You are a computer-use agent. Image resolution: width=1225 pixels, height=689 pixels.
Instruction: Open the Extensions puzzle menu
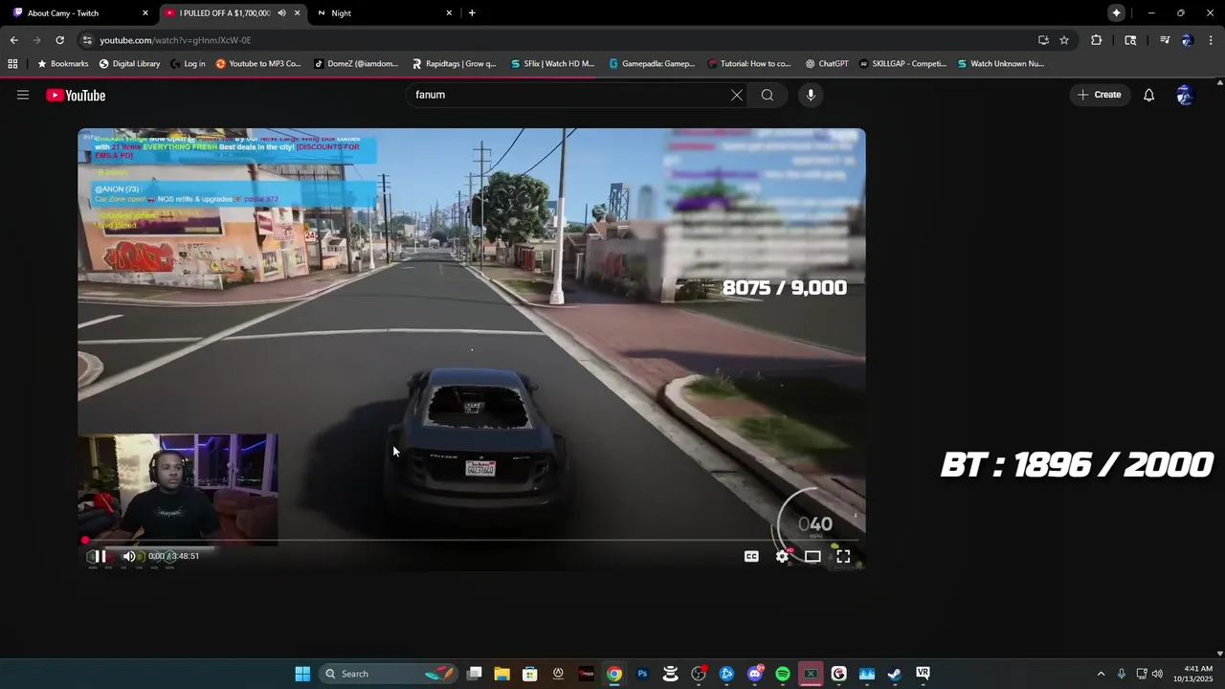point(1097,40)
